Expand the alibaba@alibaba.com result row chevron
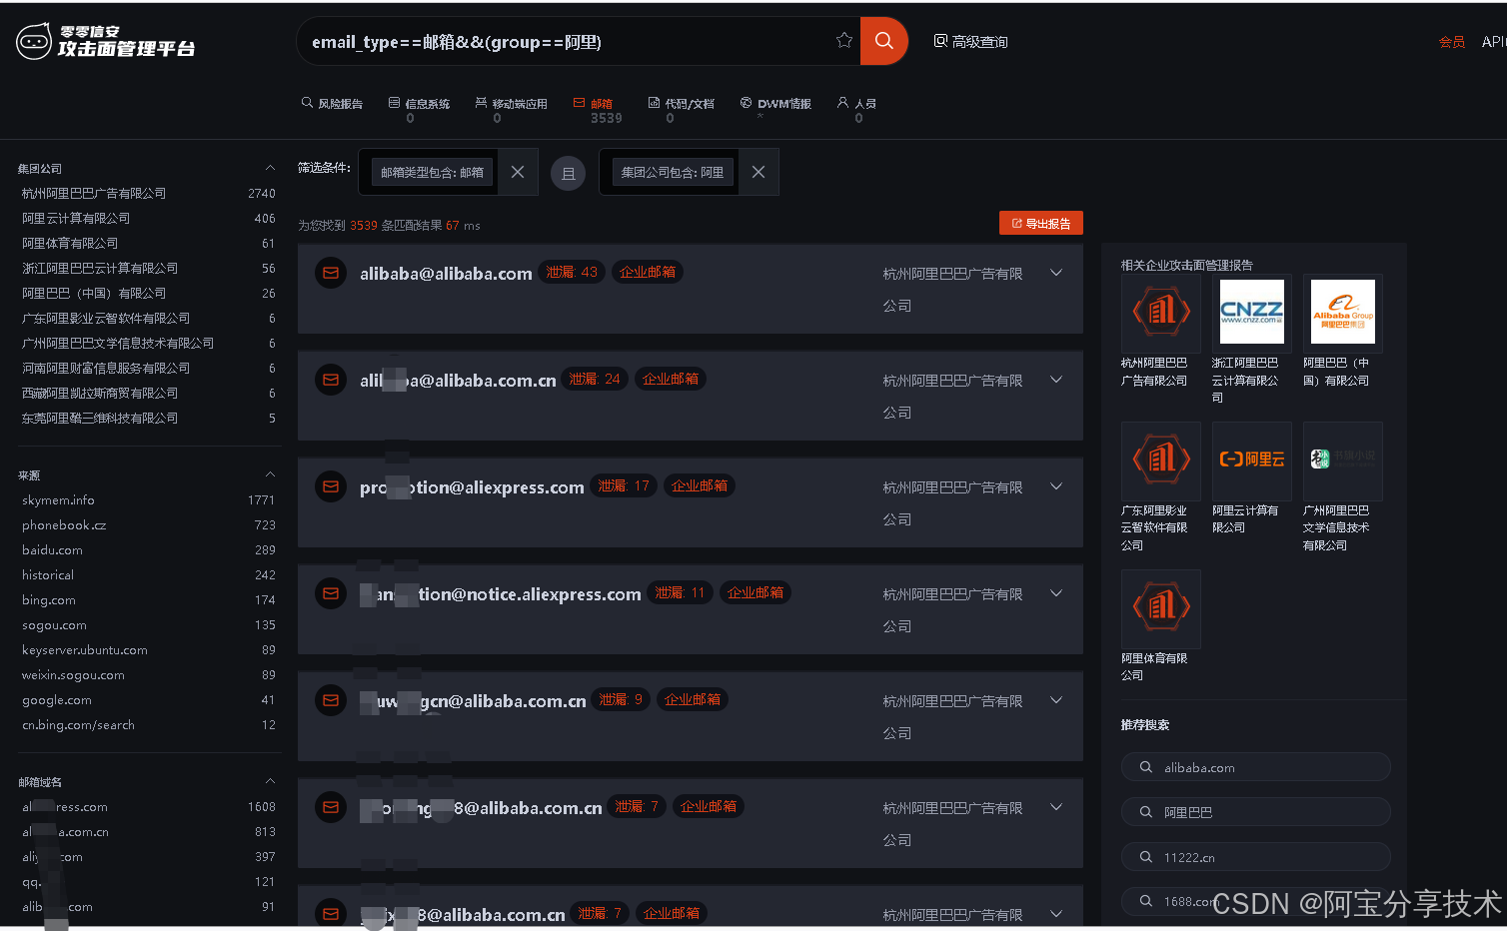Screen dimensions: 1507x931 pos(1056,273)
